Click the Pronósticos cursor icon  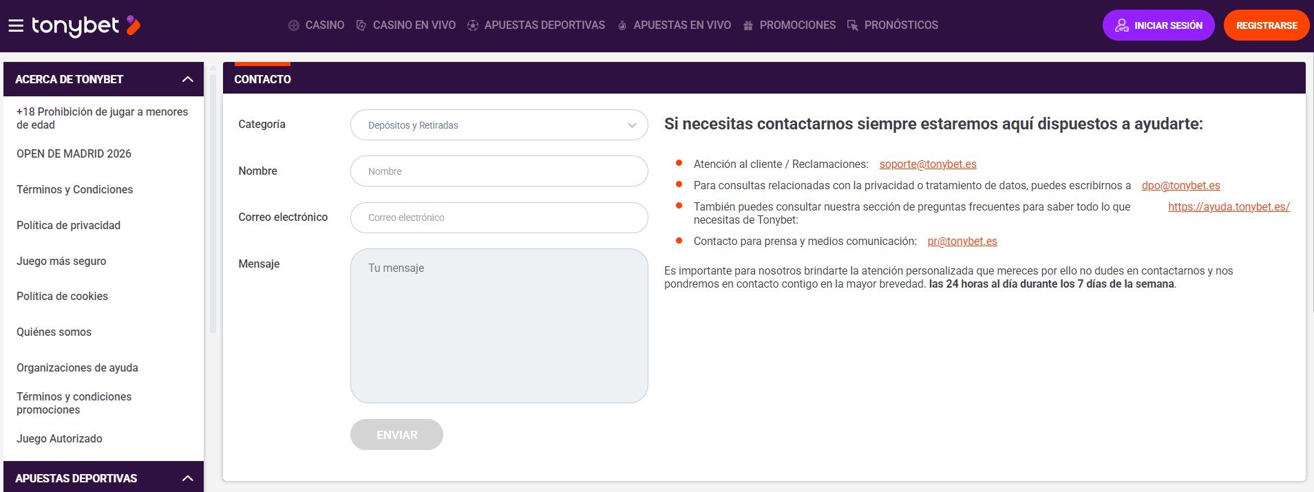click(x=853, y=25)
